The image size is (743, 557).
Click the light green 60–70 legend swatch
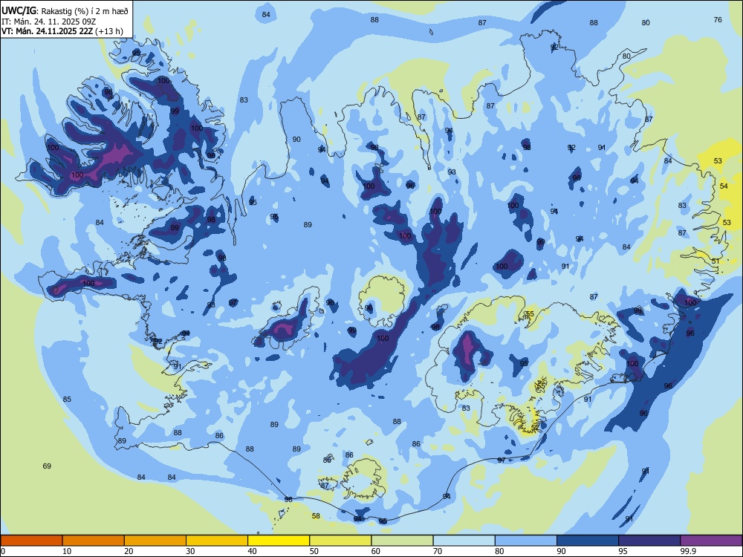click(402, 541)
